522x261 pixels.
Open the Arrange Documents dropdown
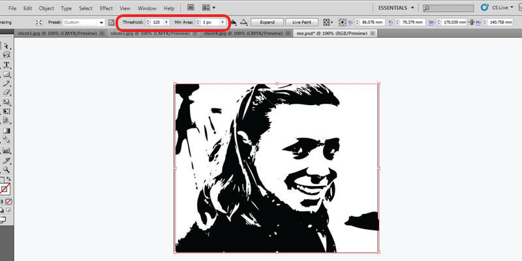(x=209, y=8)
